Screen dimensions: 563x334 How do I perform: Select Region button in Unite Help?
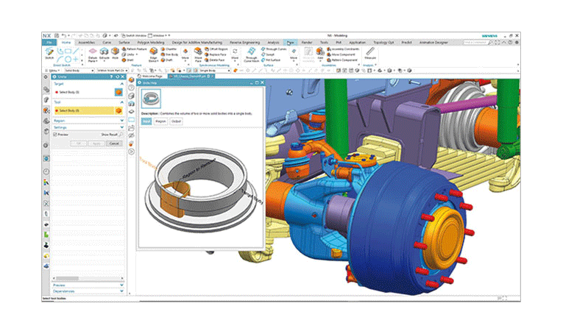[x=160, y=121]
